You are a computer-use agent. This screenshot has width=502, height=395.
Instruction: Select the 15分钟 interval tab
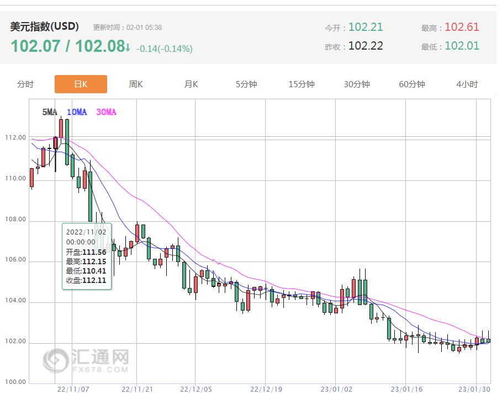click(302, 84)
